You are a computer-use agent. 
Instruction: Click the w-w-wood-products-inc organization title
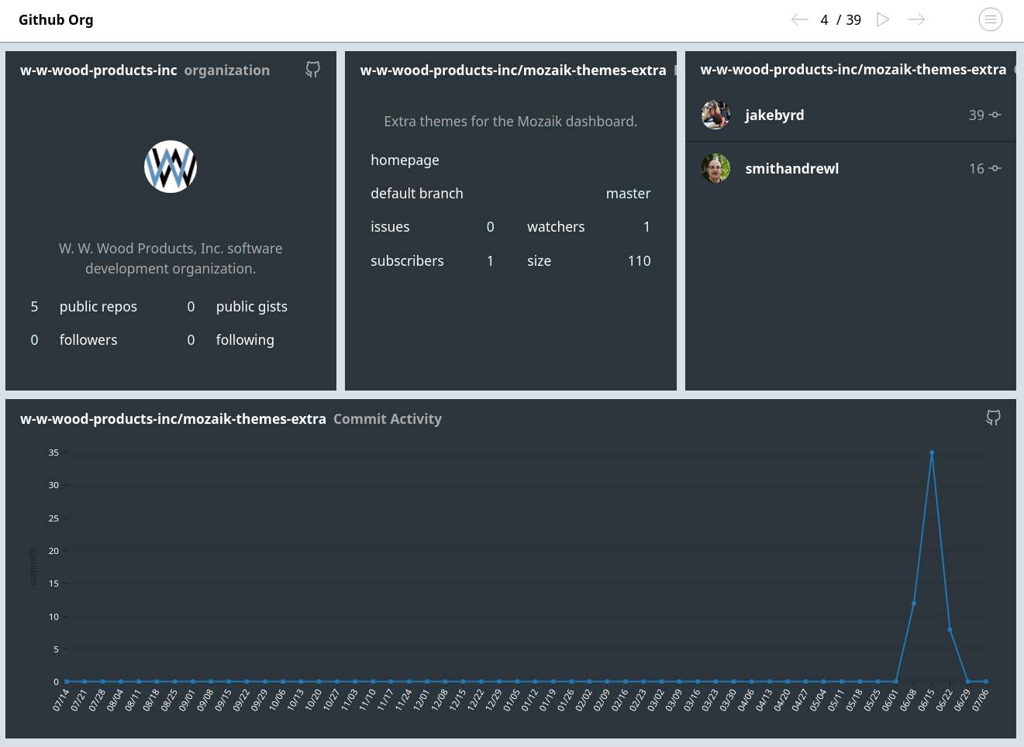click(x=145, y=70)
